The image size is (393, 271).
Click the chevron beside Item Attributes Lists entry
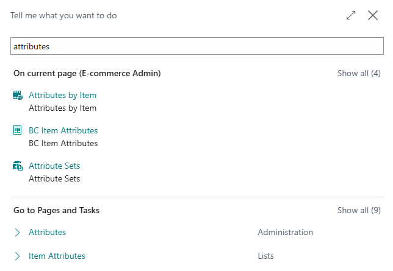pos(17,256)
